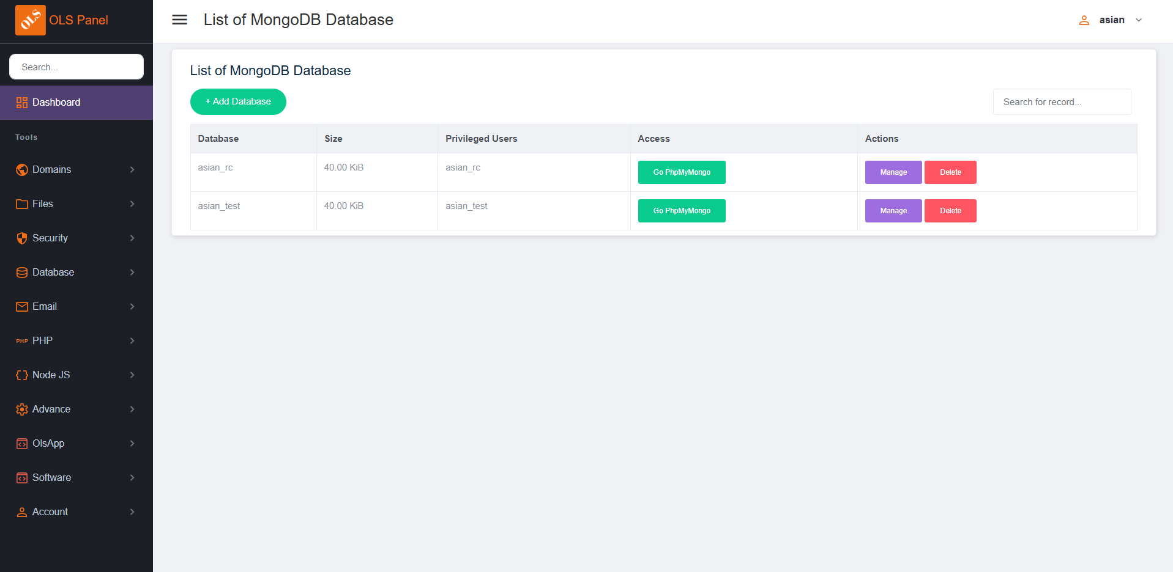Click the OLS Panel logo icon
This screenshot has height=572, width=1173.
(30, 20)
